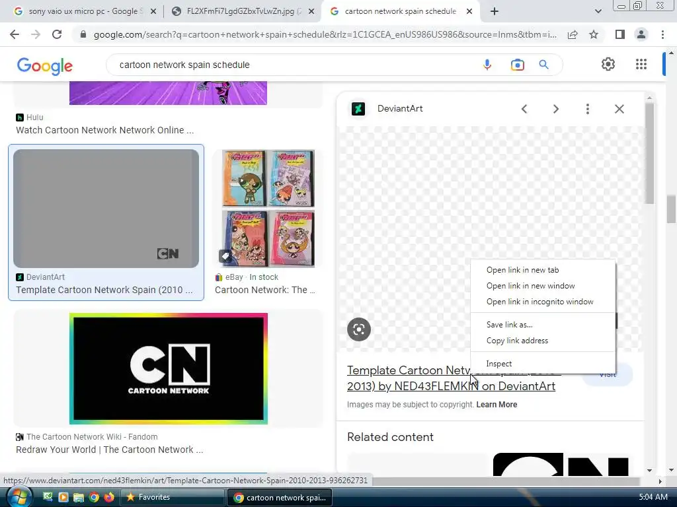This screenshot has width=677, height=507.
Task: Activate Google Lens on preview image
Action: [359, 329]
